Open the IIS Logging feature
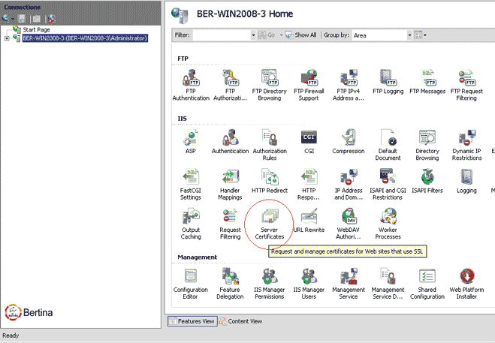 [466, 181]
